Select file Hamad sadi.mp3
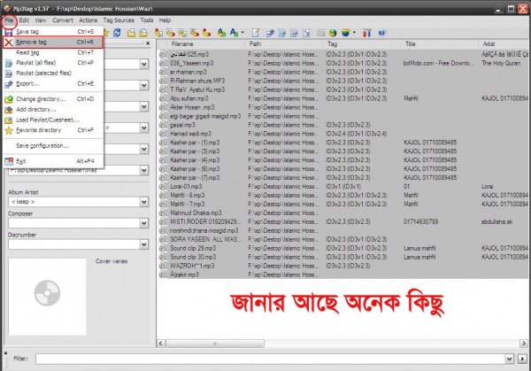The height and width of the screenshot is (371, 531). (190, 134)
